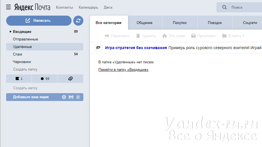
Task: Click ad text Примерь роль сурового северного воителя
Action: [x=209, y=48]
